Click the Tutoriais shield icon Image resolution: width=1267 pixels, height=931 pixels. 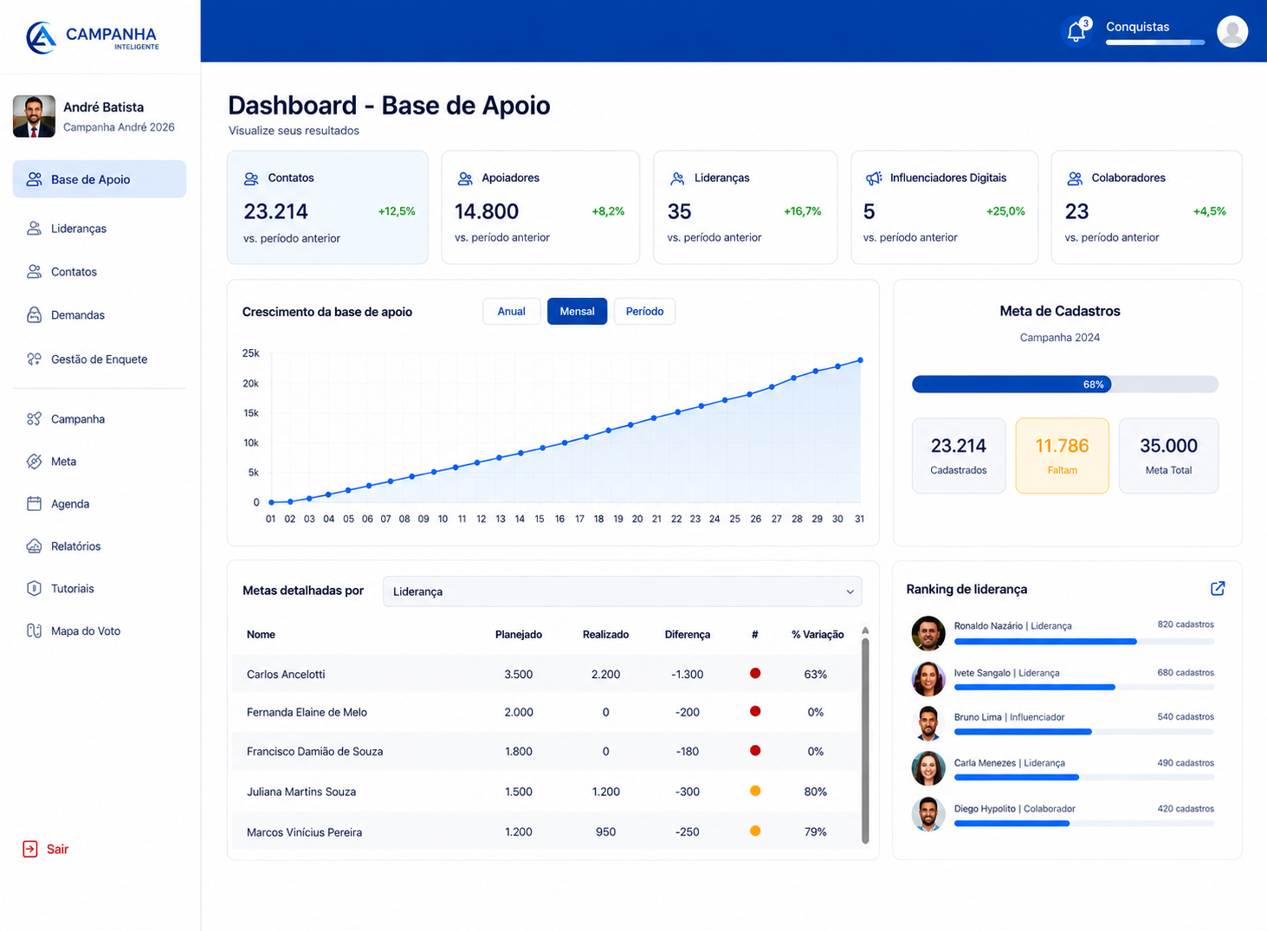click(34, 588)
